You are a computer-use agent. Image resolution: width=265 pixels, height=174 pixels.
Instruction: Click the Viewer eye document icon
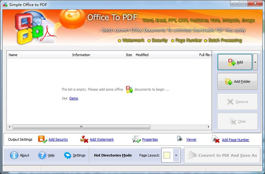click(180, 139)
